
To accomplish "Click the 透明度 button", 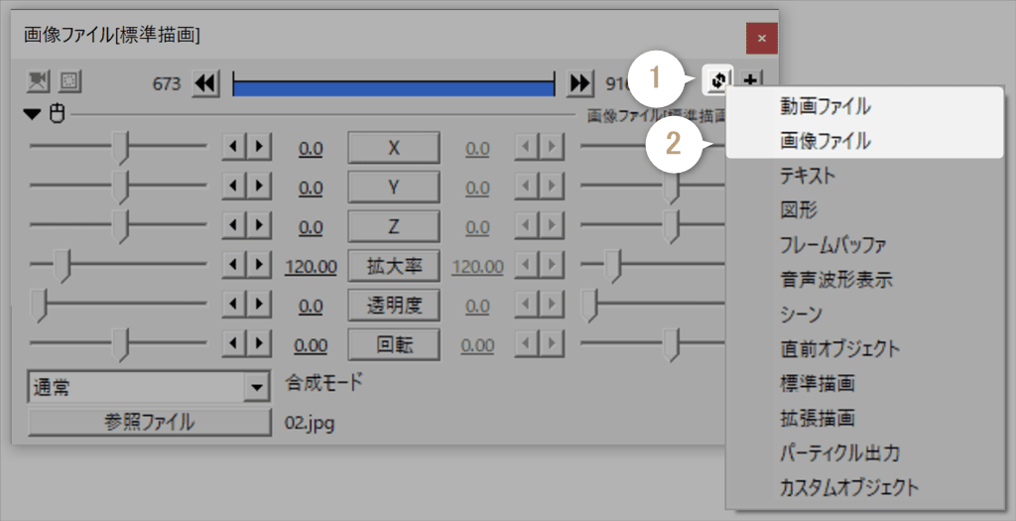I will pyautogui.click(x=394, y=306).
